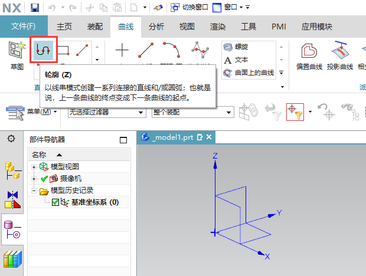This screenshot has width=366, height=276.
Task: Open the quick access toolbar customize arrow
Action: coord(248,8)
